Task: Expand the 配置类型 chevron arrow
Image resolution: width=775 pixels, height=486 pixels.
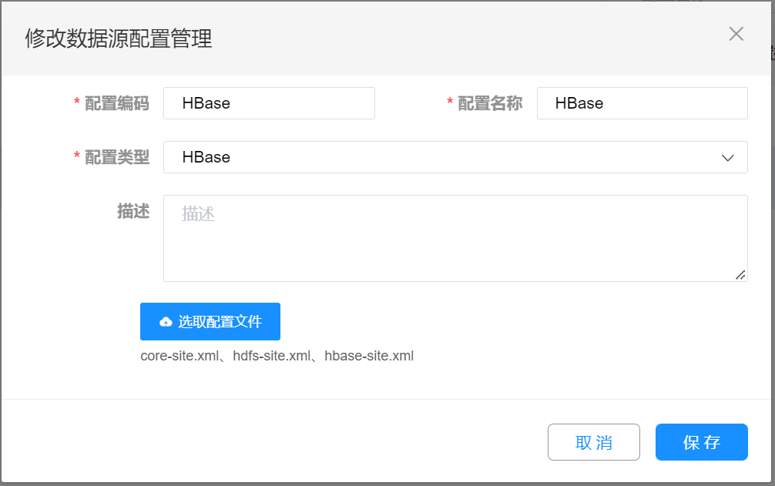Action: (727, 157)
